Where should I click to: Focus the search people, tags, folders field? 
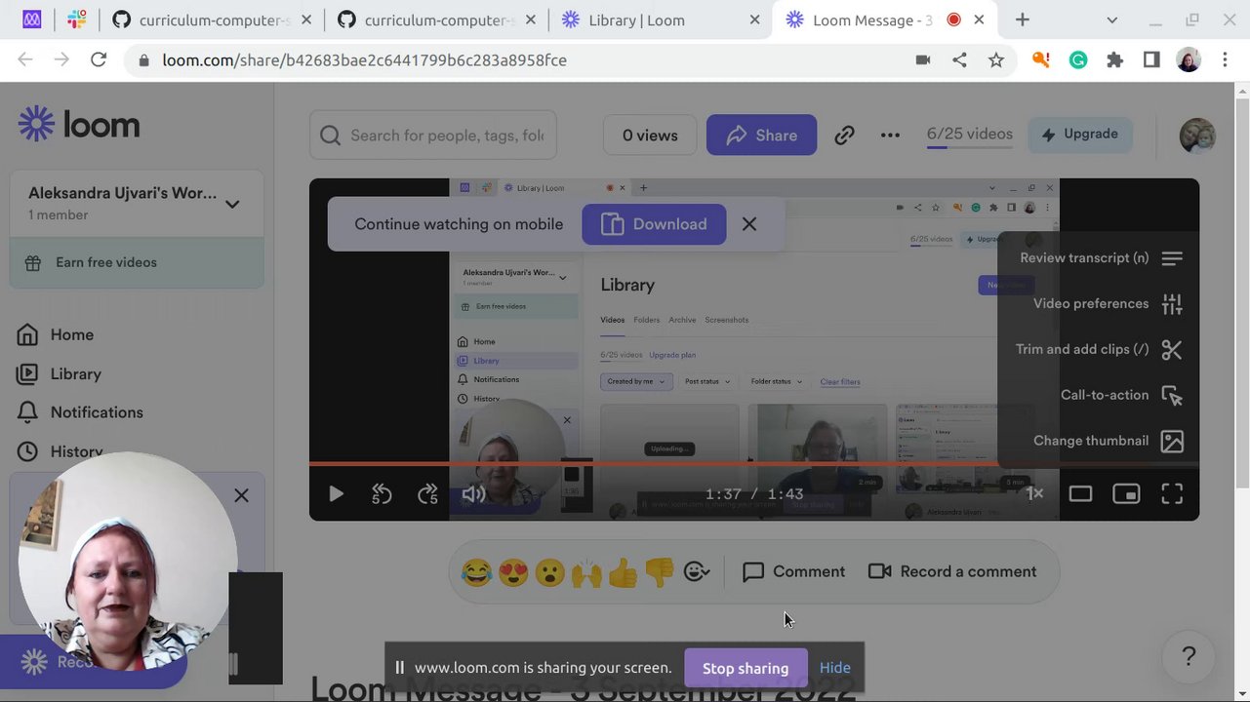click(433, 136)
